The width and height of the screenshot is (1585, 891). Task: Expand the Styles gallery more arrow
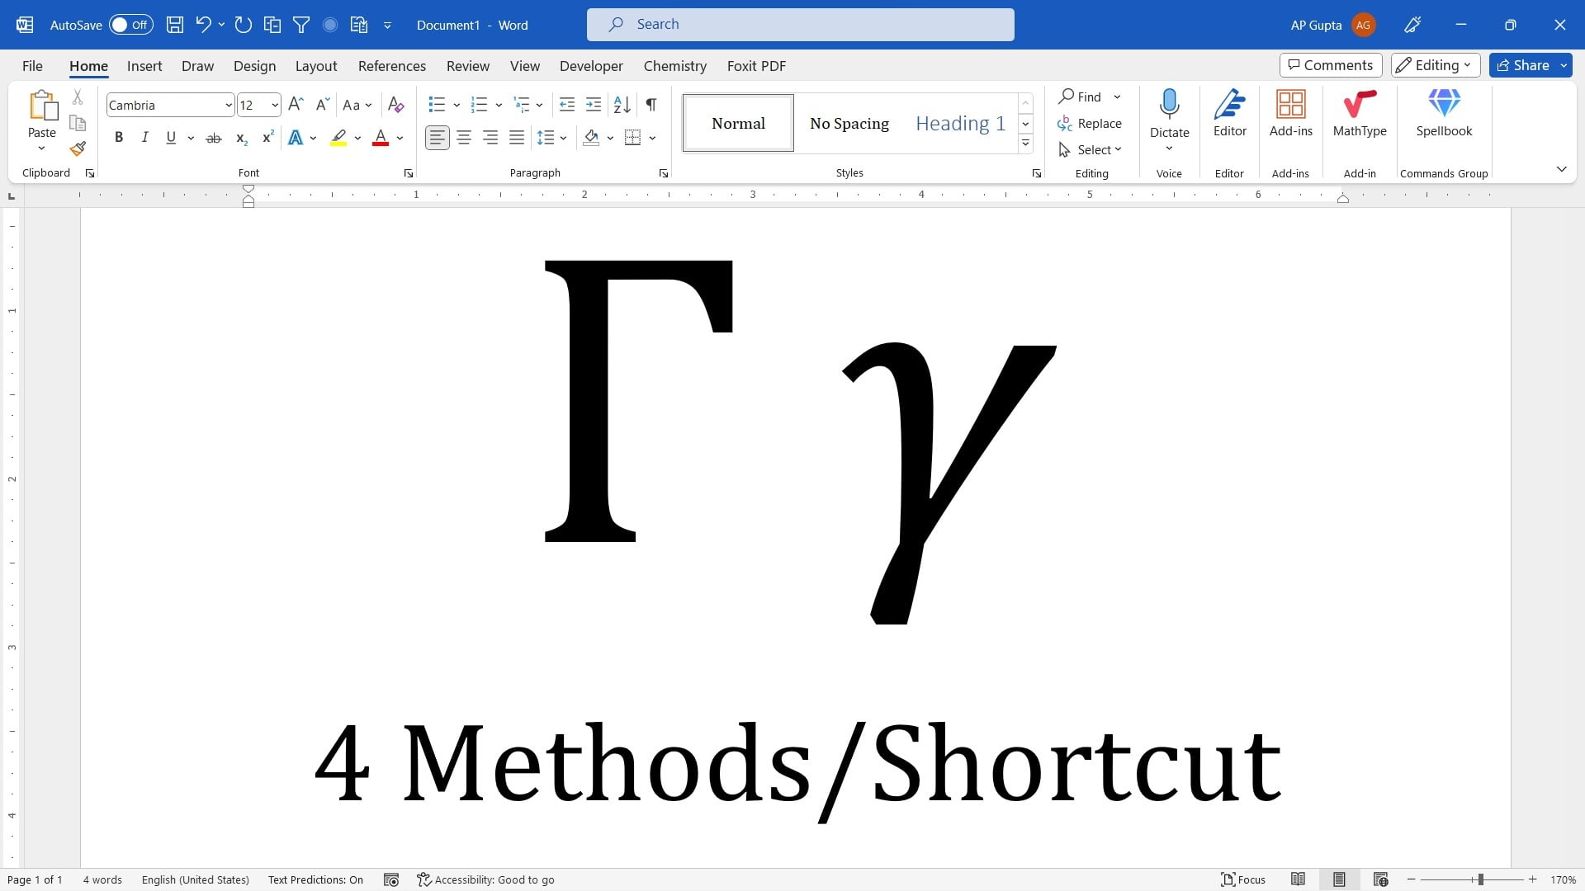coord(1025,144)
